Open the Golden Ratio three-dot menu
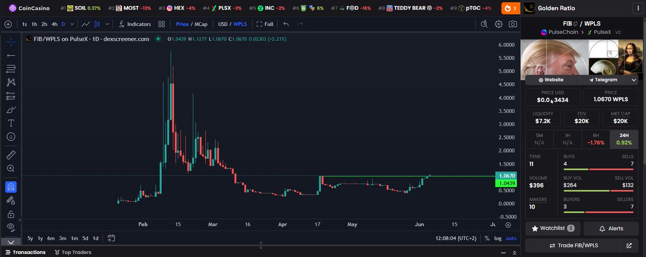 click(637, 8)
